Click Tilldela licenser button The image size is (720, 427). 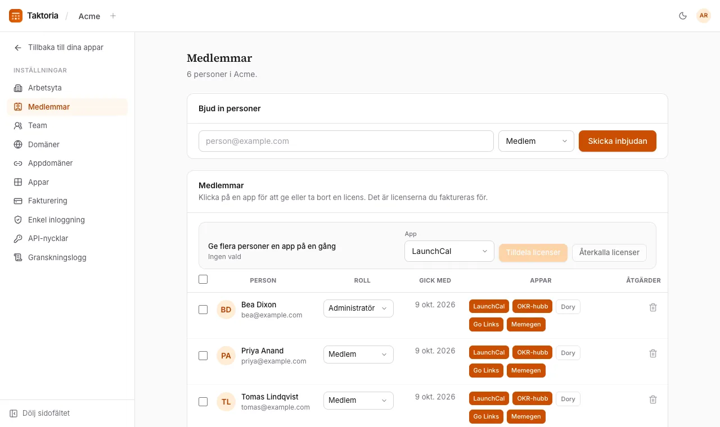pos(533,252)
